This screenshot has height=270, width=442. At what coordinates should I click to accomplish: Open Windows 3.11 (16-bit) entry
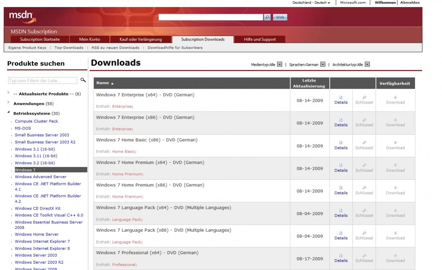(x=36, y=156)
